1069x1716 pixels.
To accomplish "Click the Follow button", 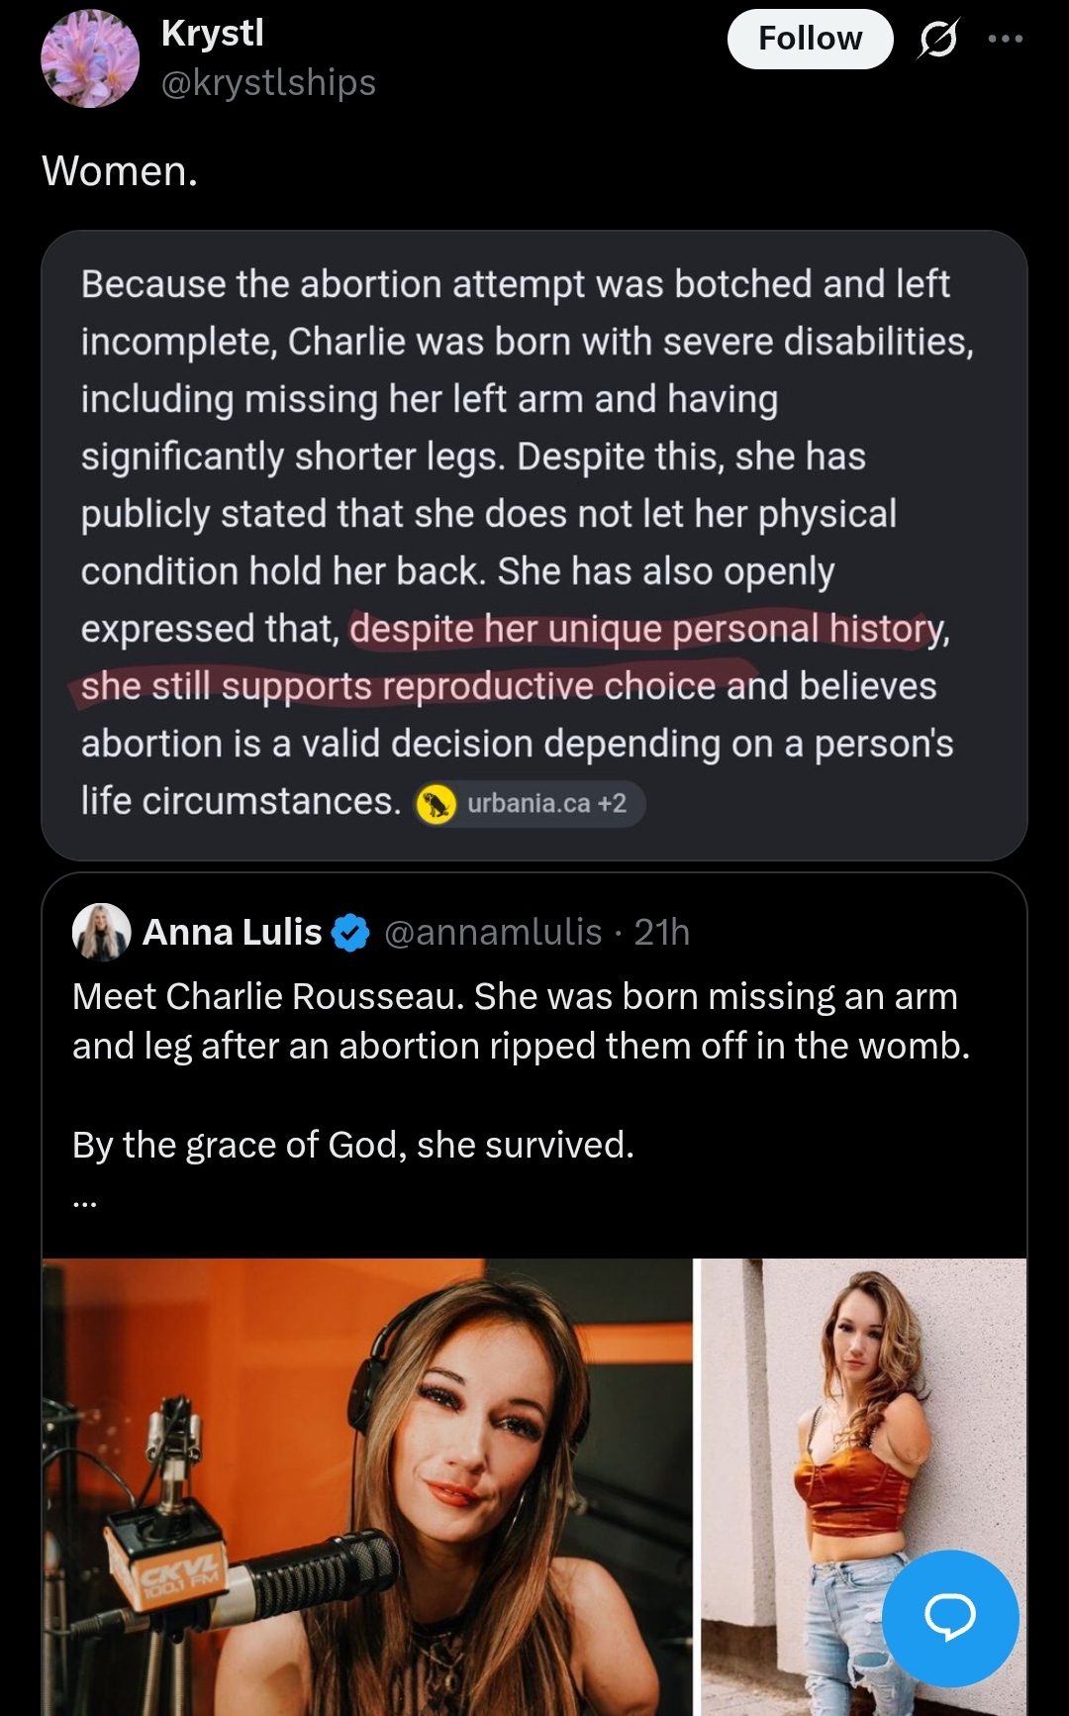I will (x=810, y=39).
